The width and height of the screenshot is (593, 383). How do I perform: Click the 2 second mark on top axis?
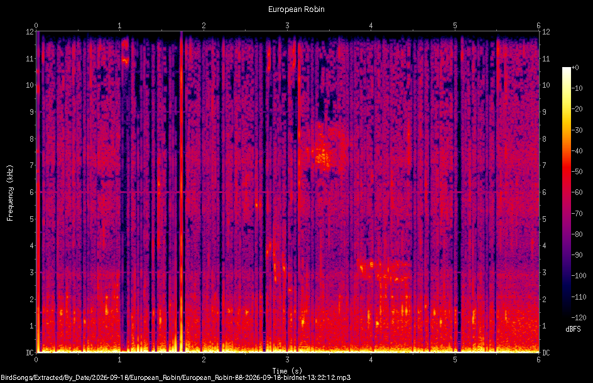click(x=204, y=26)
